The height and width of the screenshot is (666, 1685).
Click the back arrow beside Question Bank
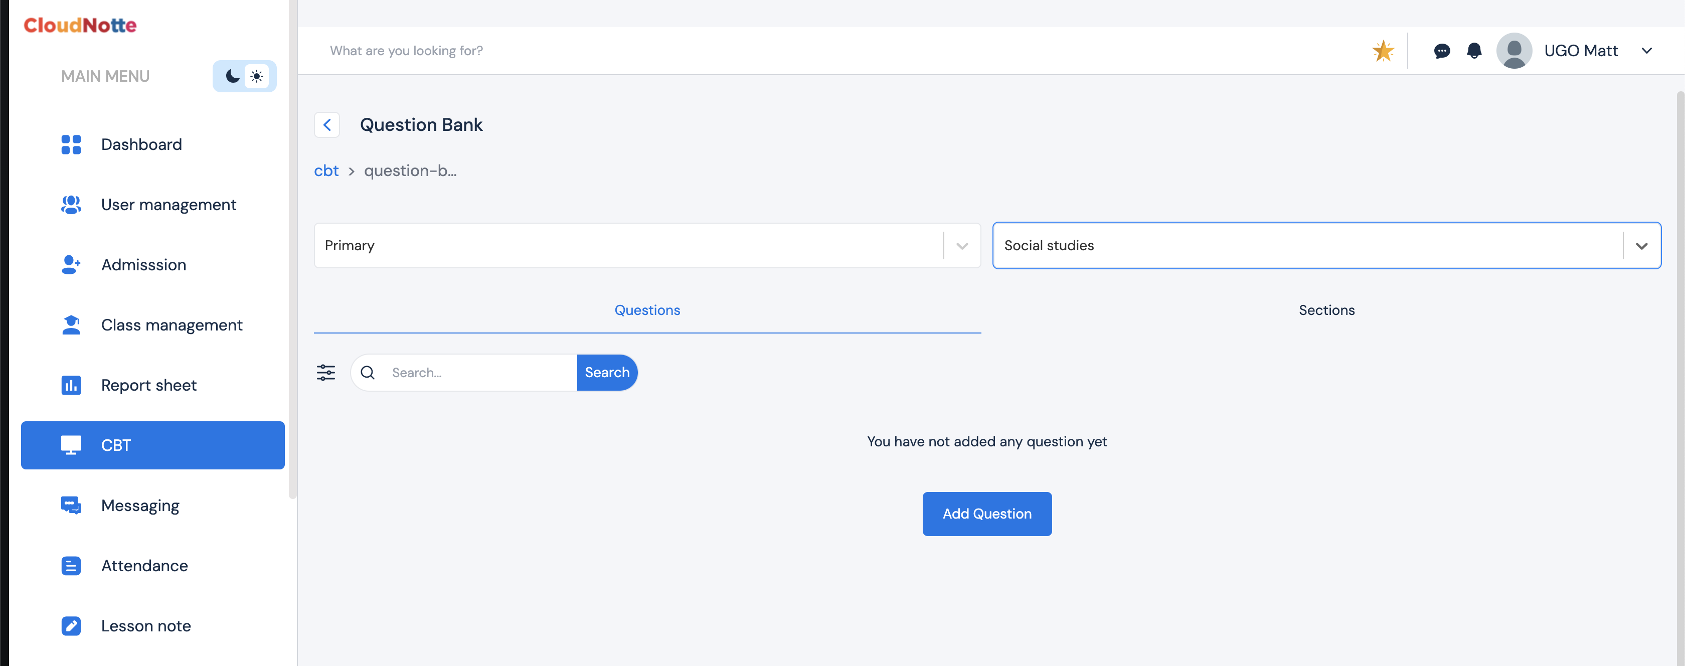pos(327,124)
